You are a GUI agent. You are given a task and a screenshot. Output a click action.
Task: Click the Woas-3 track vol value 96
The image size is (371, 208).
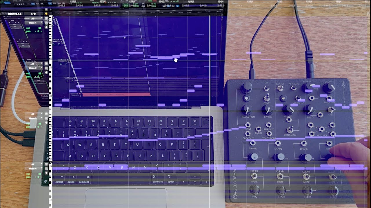(x=40, y=124)
